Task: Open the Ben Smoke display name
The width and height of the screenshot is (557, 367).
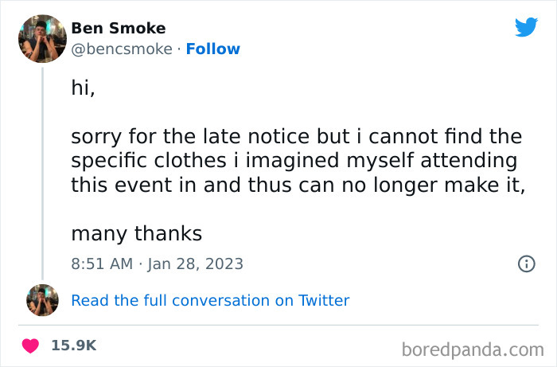Action: [x=119, y=29]
